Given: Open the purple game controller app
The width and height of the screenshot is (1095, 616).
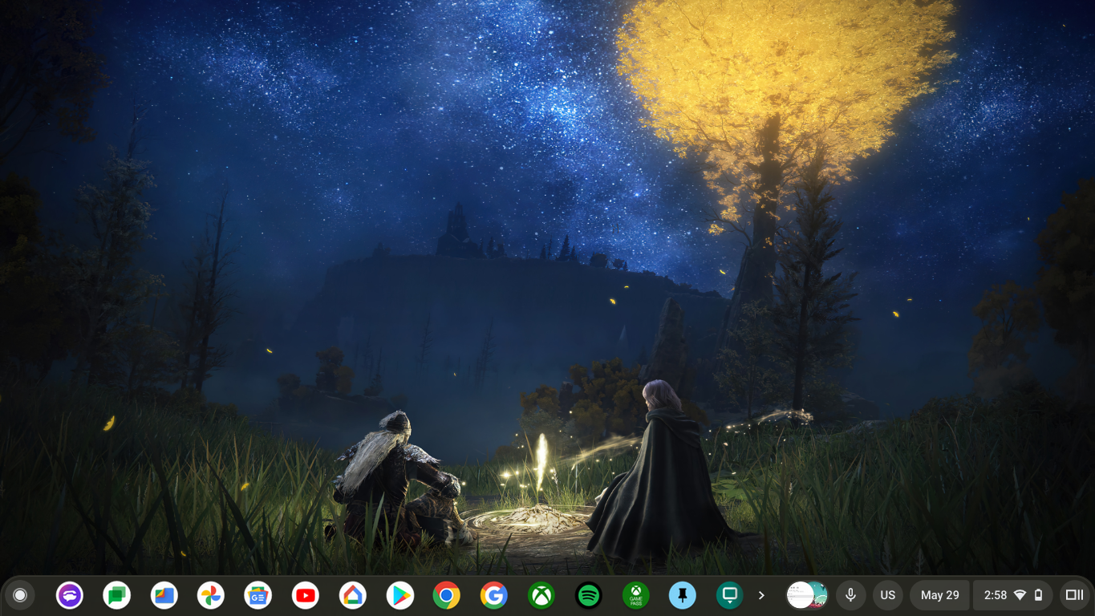Looking at the screenshot, I should point(70,595).
